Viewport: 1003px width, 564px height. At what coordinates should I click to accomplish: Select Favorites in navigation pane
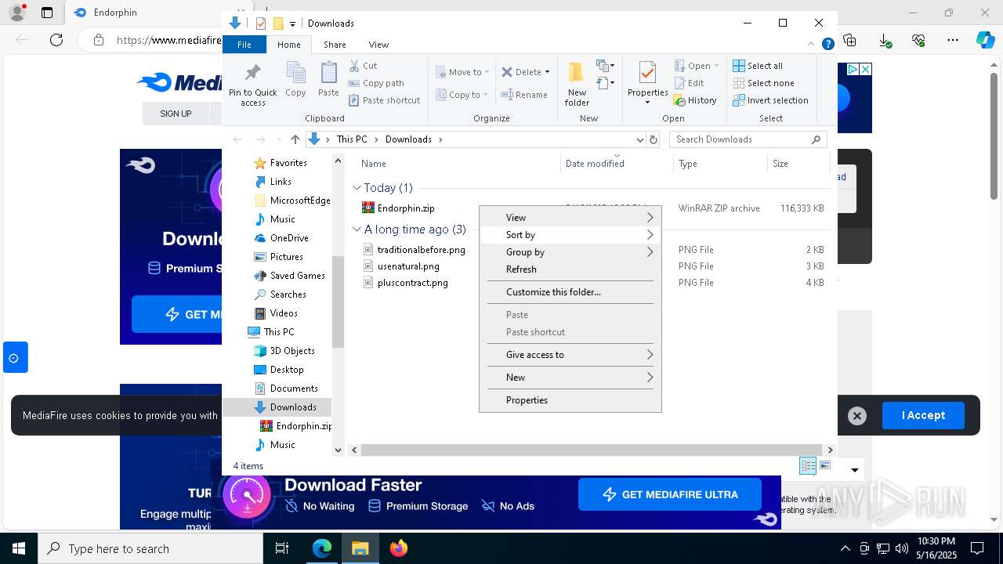288,163
